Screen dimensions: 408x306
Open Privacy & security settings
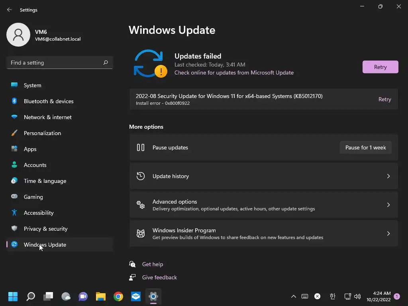click(x=60, y=229)
